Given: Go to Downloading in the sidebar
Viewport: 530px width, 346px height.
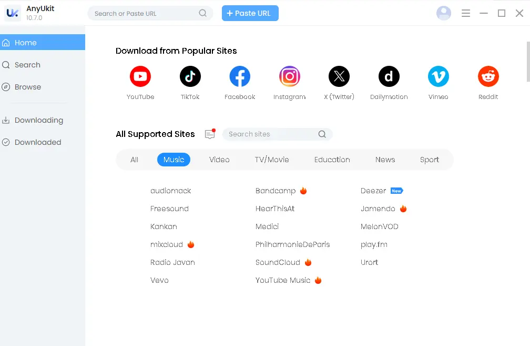Looking at the screenshot, I should coord(39,120).
